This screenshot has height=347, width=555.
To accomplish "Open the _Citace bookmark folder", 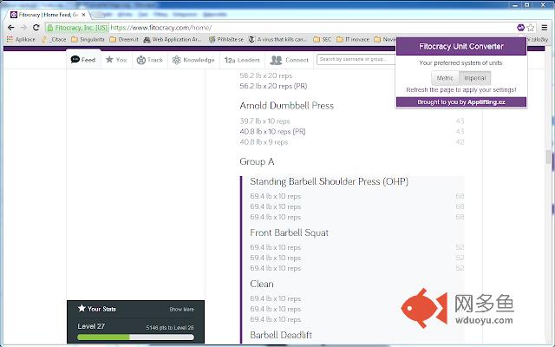I will pyautogui.click(x=54, y=39).
